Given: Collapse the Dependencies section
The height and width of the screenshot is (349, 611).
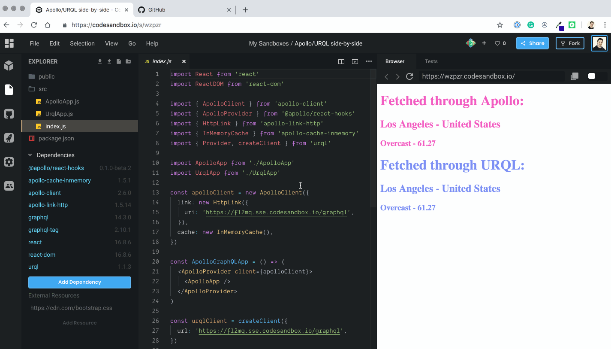Looking at the screenshot, I should click(x=30, y=155).
